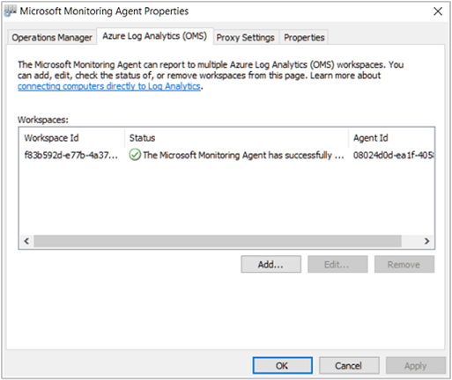This screenshot has width=452, height=380.
Task: Click the horizontal scrollbar thumb in Workspaces
Action: 218,241
